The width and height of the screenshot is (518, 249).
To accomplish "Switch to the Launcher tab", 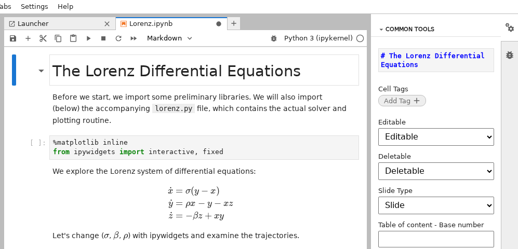I will click(x=60, y=24).
